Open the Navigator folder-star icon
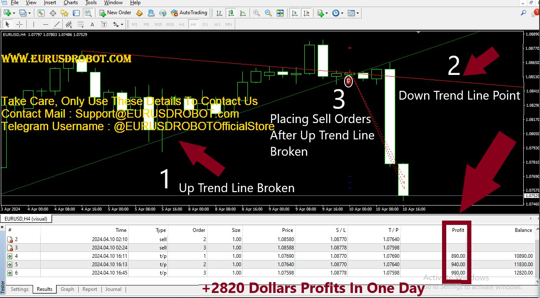The width and height of the screenshot is (540, 298). (64, 13)
